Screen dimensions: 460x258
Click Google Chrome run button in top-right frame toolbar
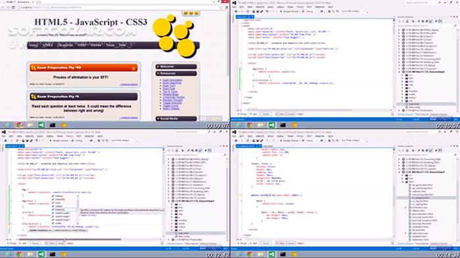point(290,11)
